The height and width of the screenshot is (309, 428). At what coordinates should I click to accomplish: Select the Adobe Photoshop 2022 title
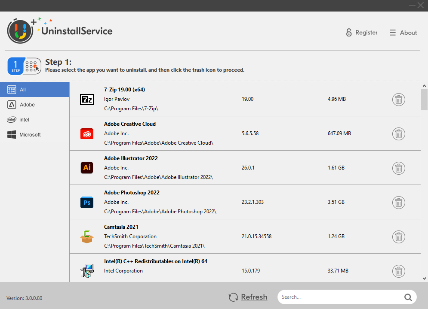[x=132, y=192]
